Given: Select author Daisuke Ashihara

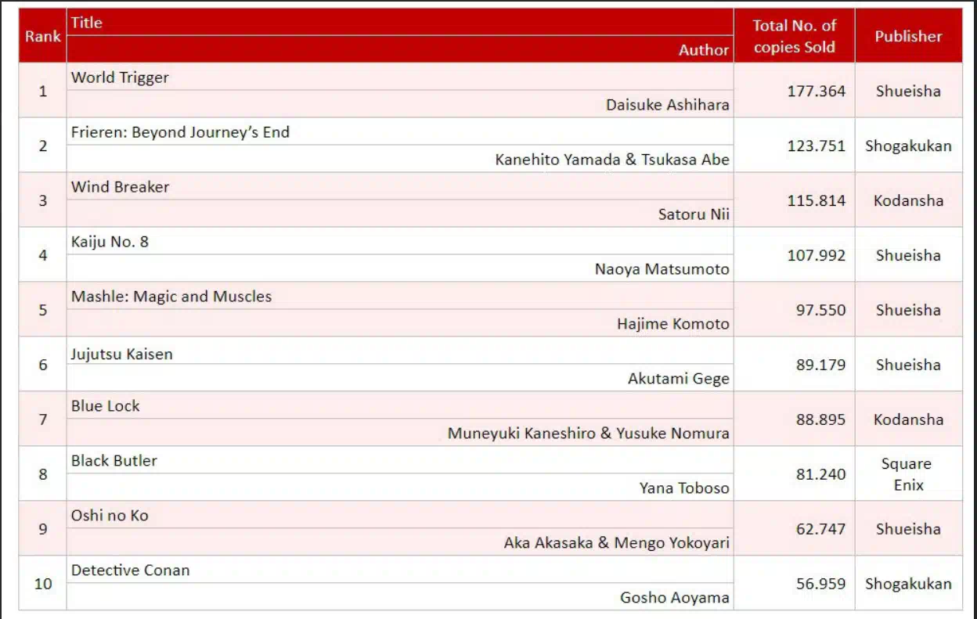Looking at the screenshot, I should 667,105.
